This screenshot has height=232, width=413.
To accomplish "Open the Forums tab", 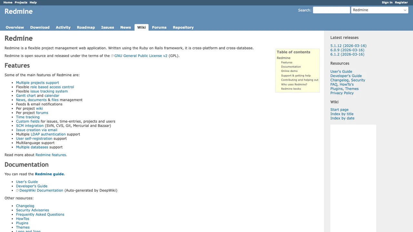I will pyautogui.click(x=159, y=27).
